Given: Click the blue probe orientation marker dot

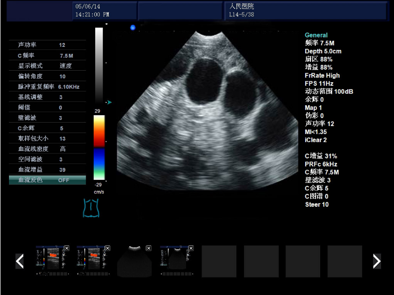Looking at the screenshot, I should point(133,28).
